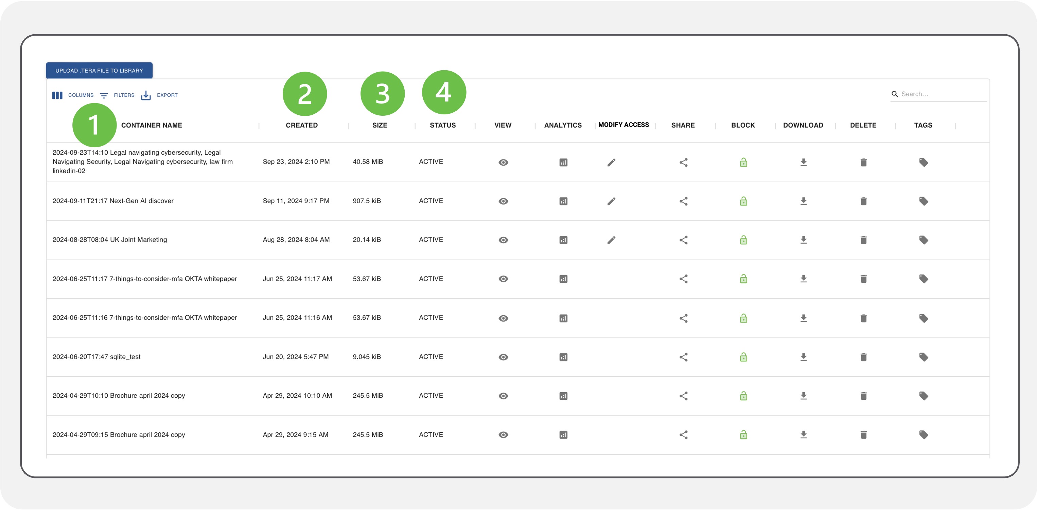This screenshot has width=1037, height=510.
Task: View the 11:17 OKTA whitepaper container
Action: click(x=503, y=279)
